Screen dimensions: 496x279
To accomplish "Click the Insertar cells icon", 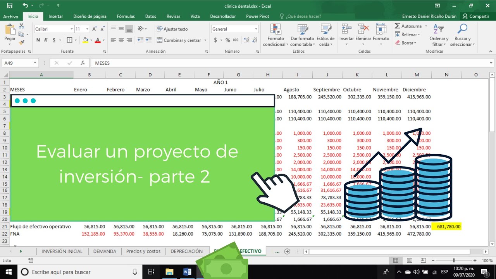I will click(346, 29).
